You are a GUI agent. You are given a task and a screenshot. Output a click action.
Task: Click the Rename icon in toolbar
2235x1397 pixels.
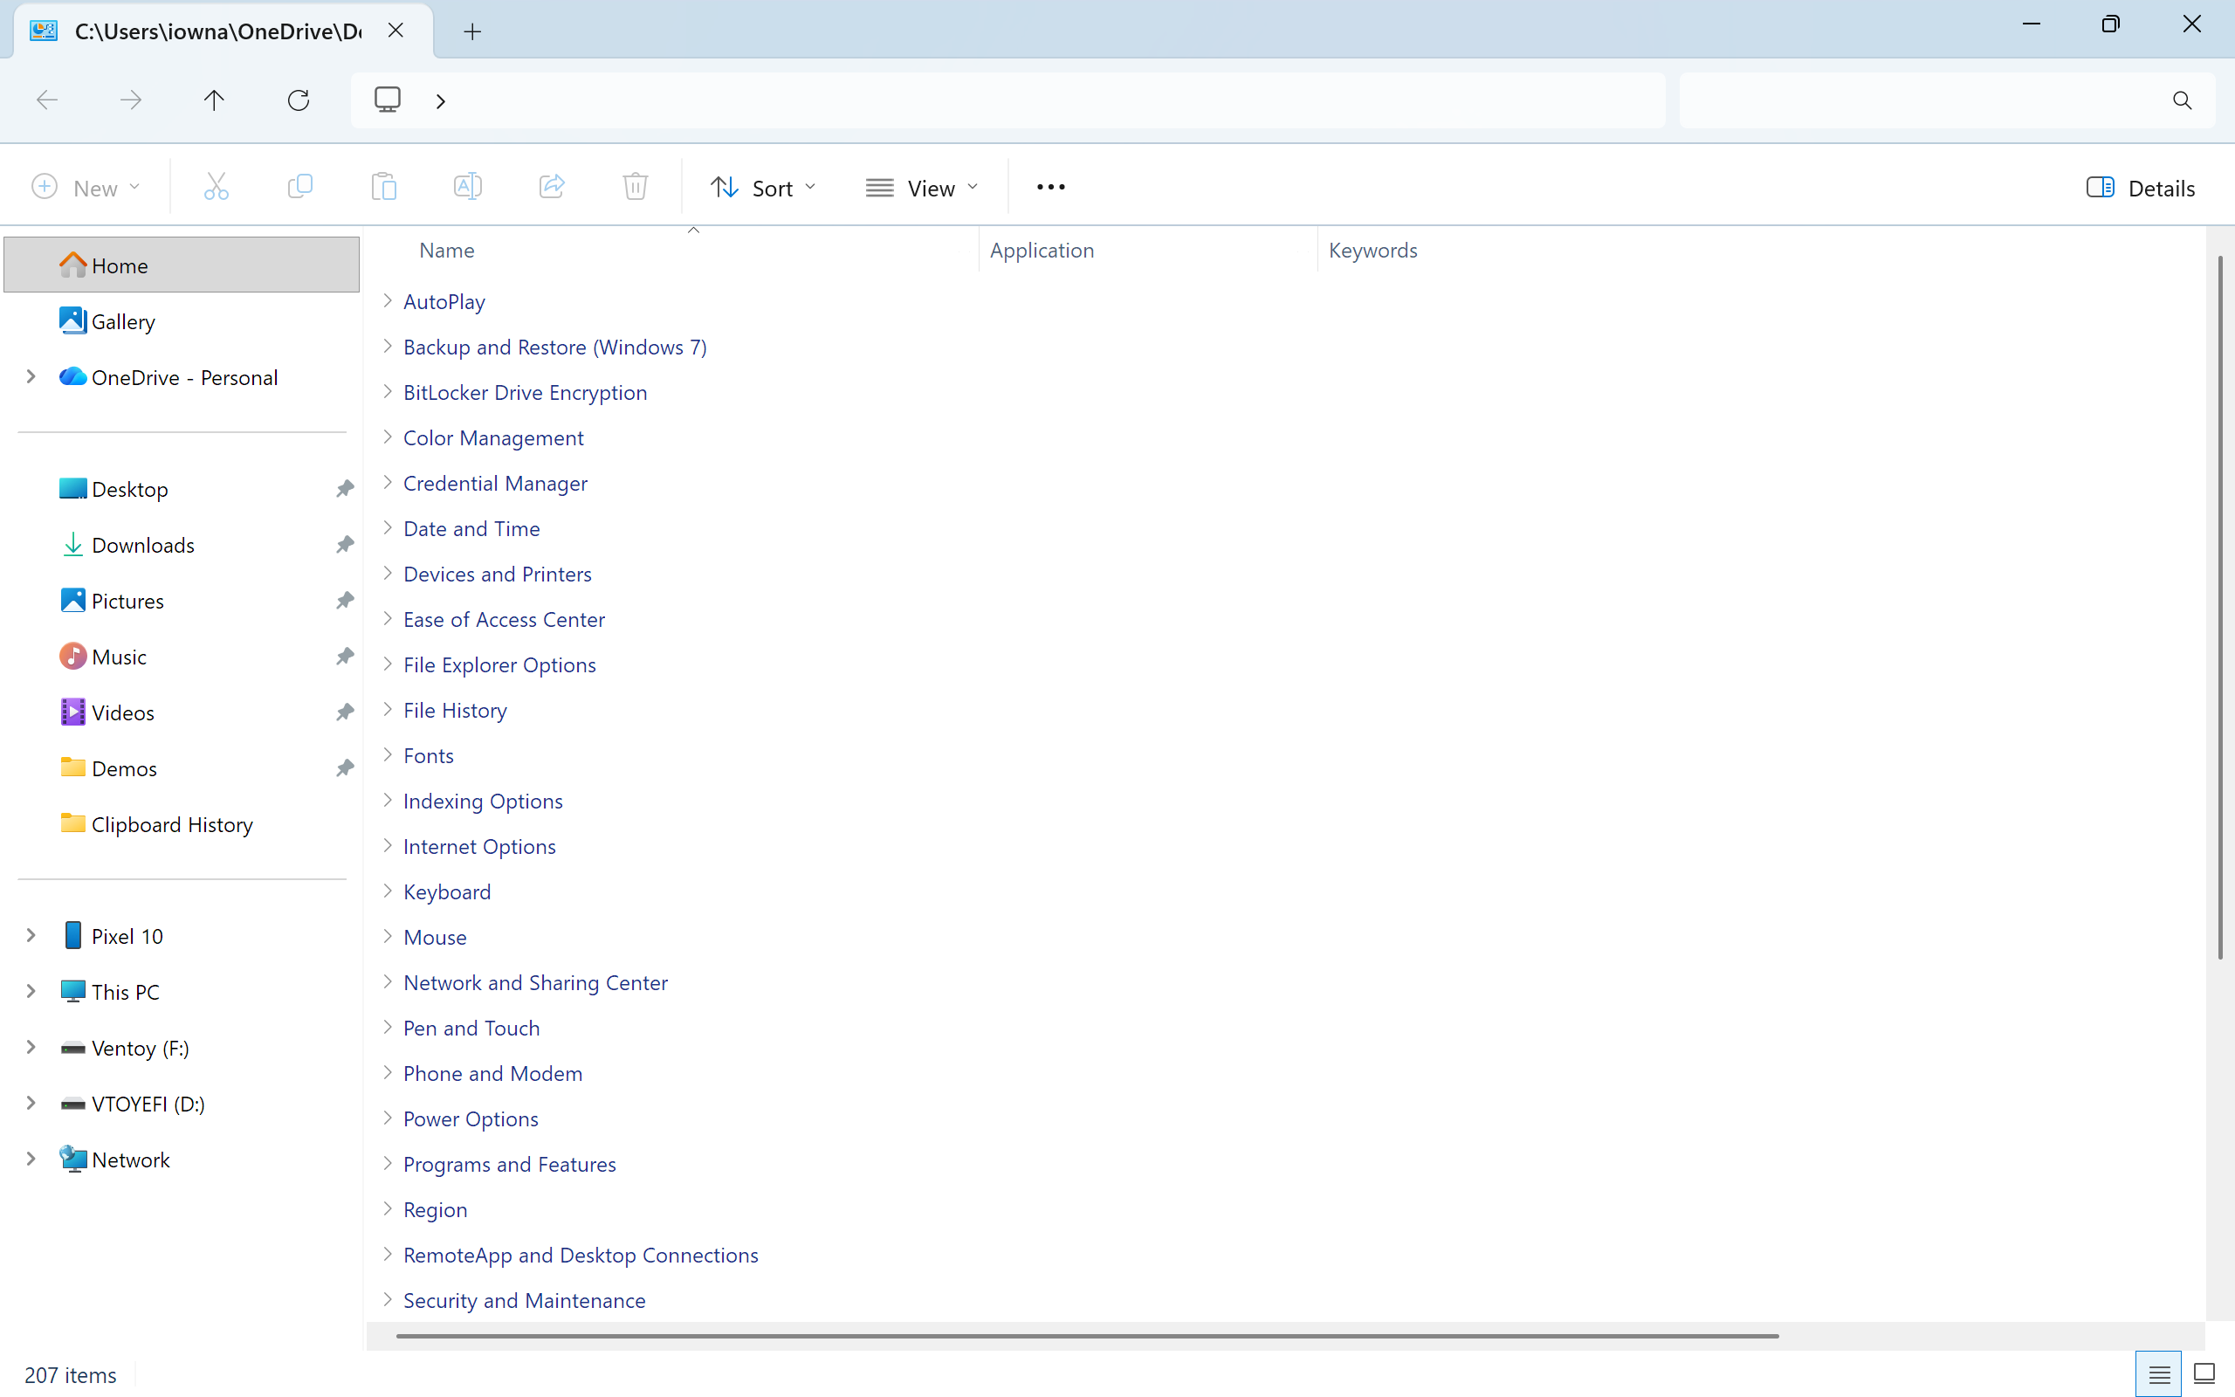[x=468, y=188]
